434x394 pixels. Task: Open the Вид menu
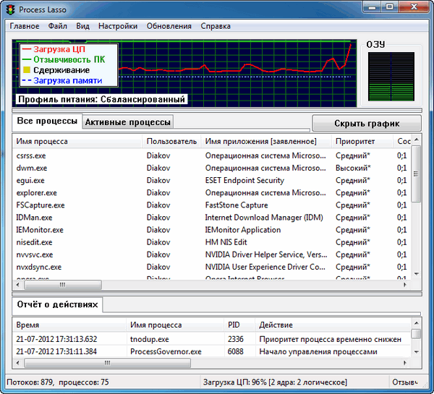pyautogui.click(x=83, y=26)
